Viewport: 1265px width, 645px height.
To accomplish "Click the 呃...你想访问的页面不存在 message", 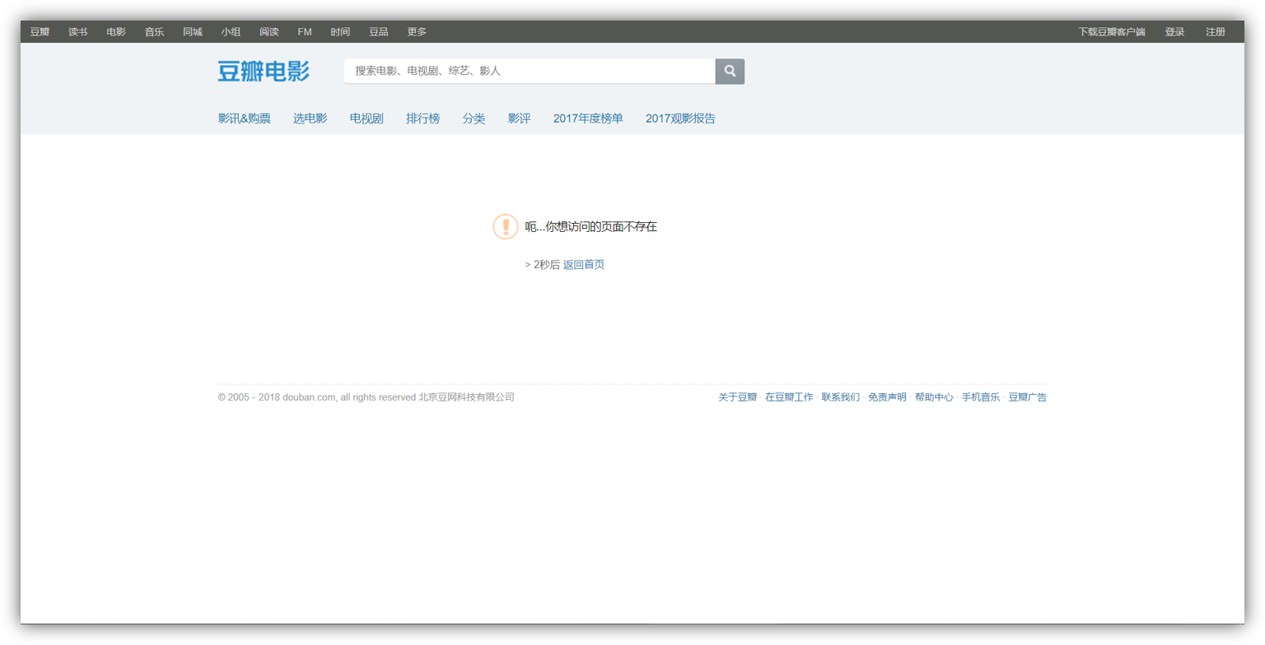I will pos(591,227).
